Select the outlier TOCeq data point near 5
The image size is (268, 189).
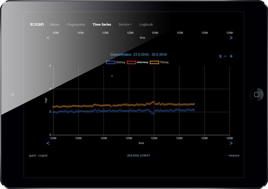112,76
